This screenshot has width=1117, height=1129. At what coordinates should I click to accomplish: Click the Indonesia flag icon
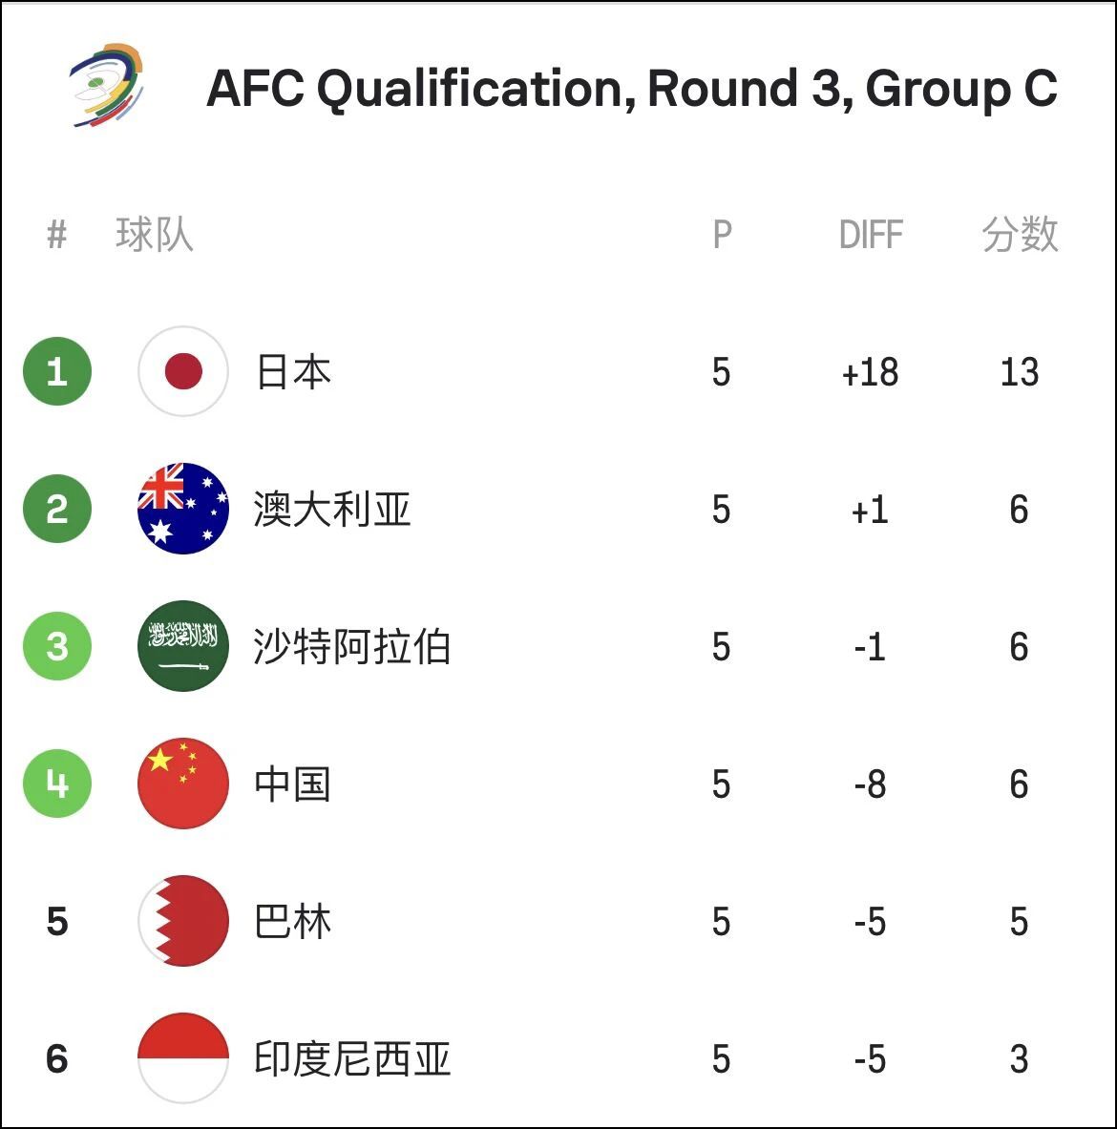(x=183, y=1058)
